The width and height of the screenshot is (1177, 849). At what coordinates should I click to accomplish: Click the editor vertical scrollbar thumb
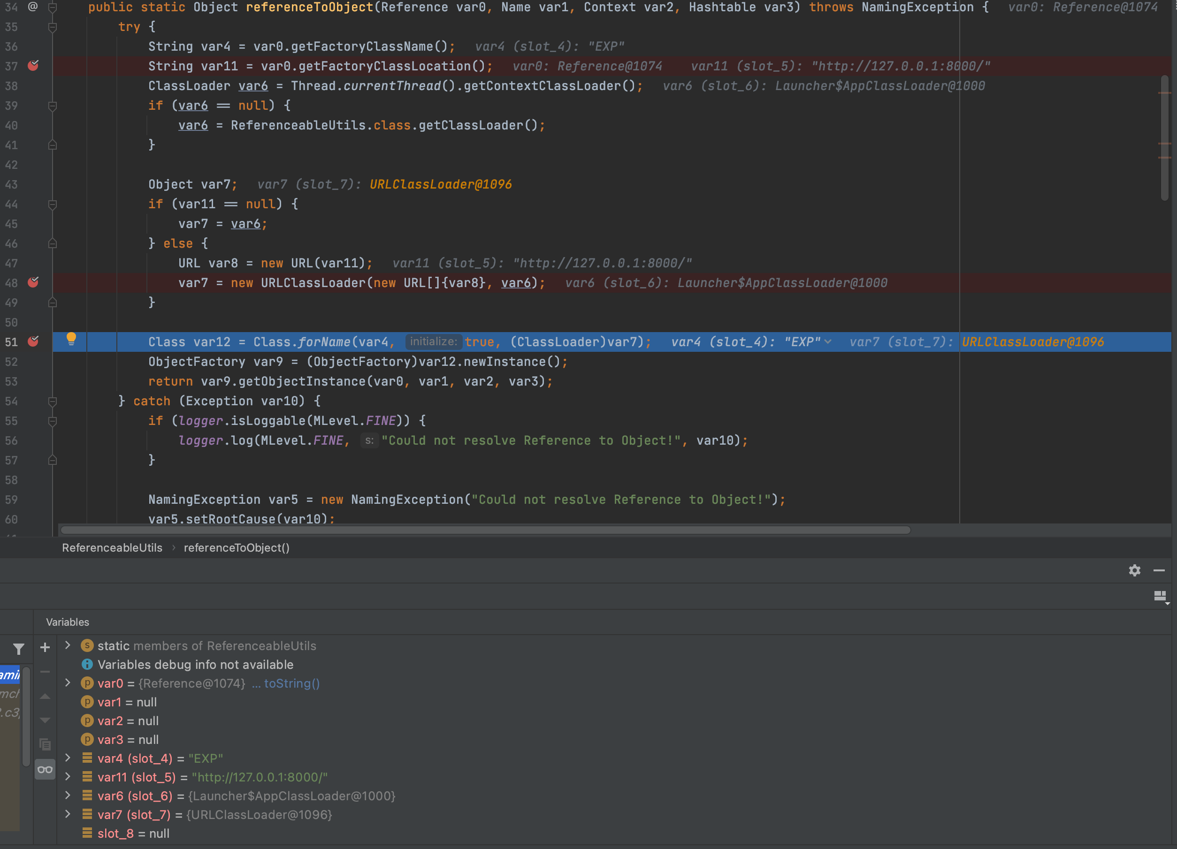click(1164, 138)
